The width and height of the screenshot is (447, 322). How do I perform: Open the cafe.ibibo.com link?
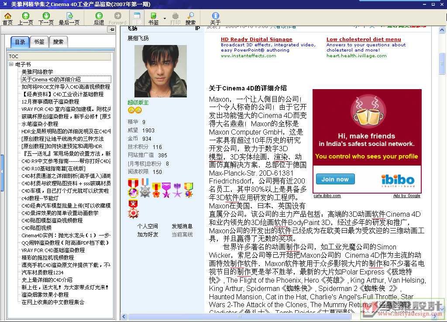(327, 196)
